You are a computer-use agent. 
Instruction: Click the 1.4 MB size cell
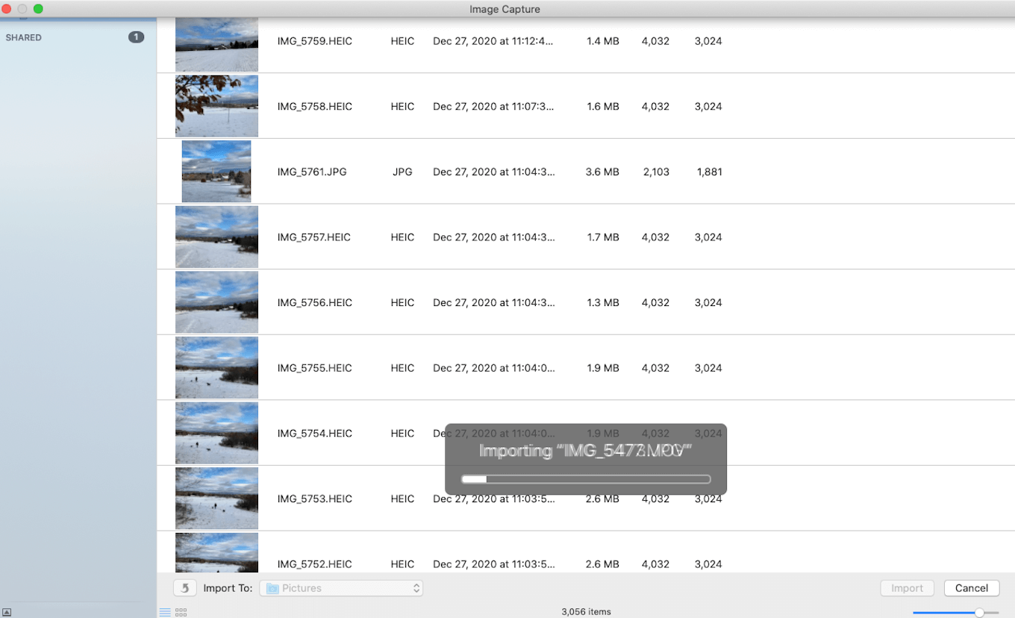(x=602, y=41)
